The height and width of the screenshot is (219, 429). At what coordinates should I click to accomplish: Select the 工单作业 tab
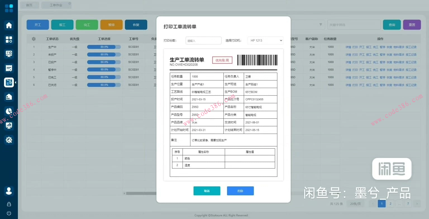click(x=56, y=5)
